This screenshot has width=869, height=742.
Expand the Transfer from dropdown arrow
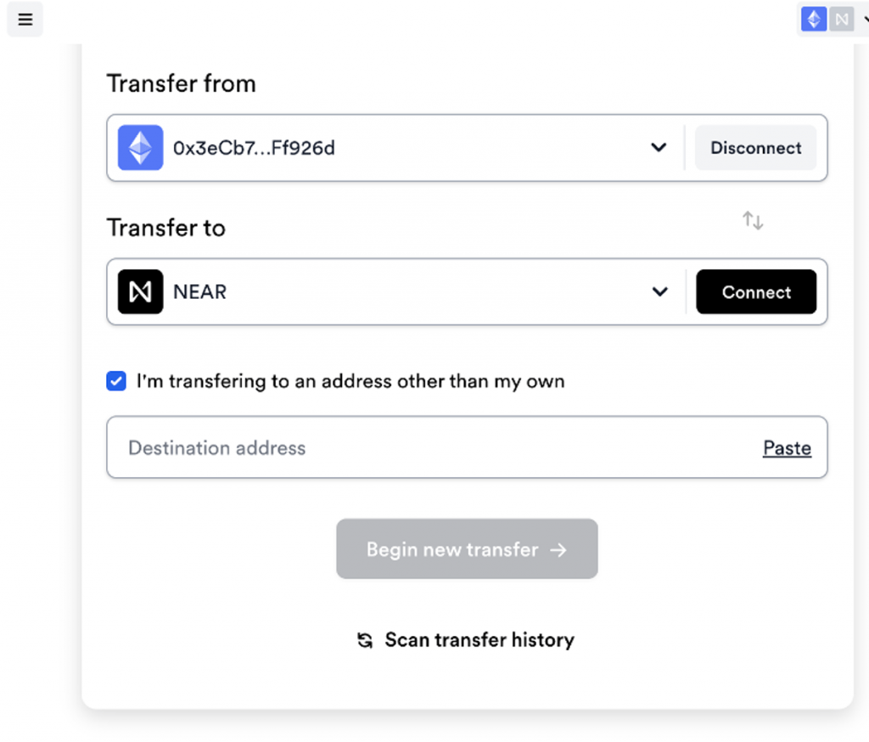point(659,148)
